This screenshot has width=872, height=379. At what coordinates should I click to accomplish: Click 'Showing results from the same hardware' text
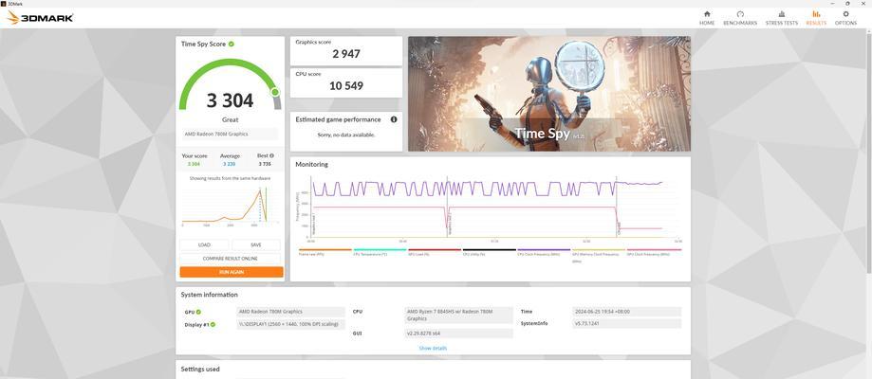(x=231, y=178)
